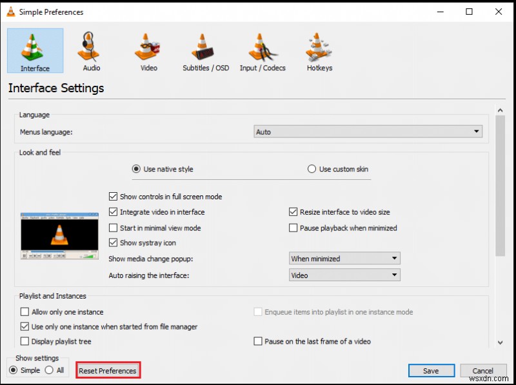Open the Hotkeys settings category
This screenshot has height=385, width=516.
click(x=319, y=50)
